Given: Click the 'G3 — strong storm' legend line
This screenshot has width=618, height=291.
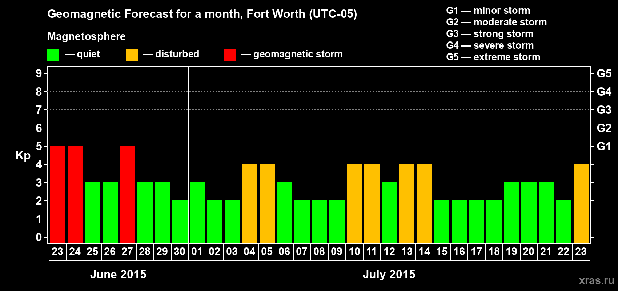Looking at the screenshot, I should tap(490, 34).
